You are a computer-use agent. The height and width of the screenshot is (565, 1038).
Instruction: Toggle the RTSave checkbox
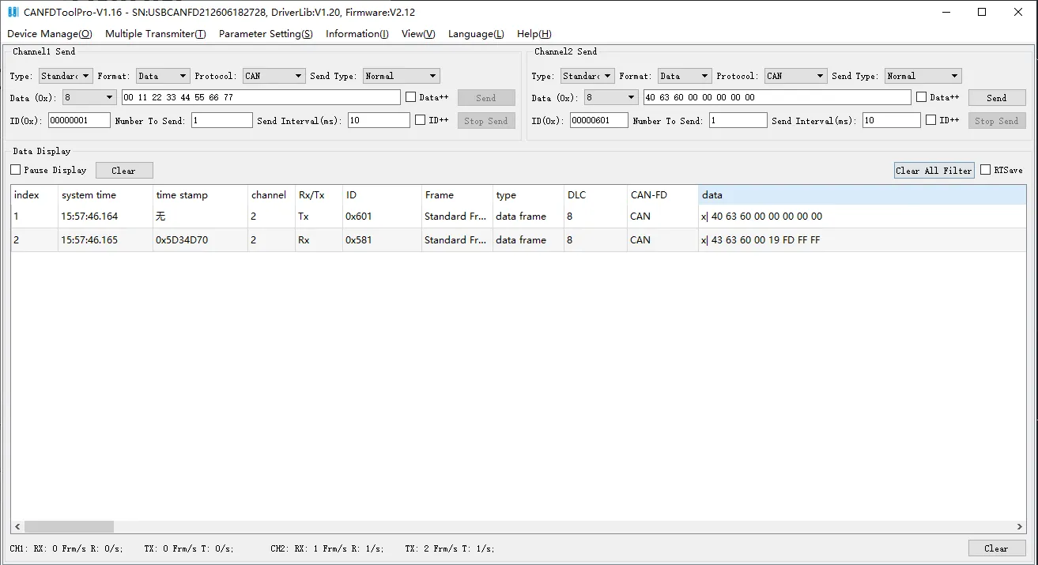point(985,170)
